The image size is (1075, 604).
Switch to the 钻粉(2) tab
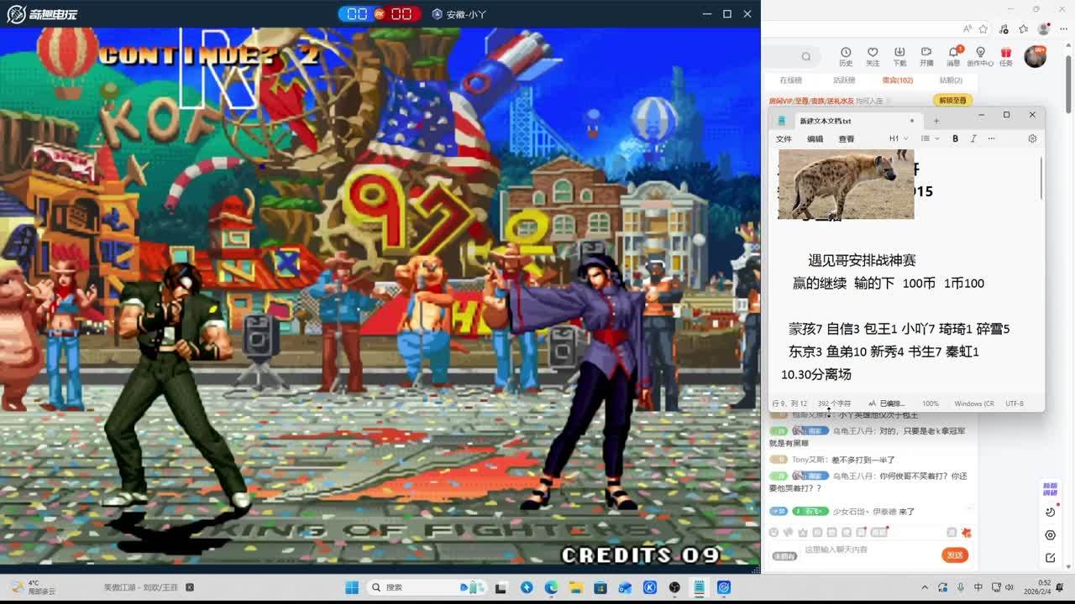click(x=951, y=81)
